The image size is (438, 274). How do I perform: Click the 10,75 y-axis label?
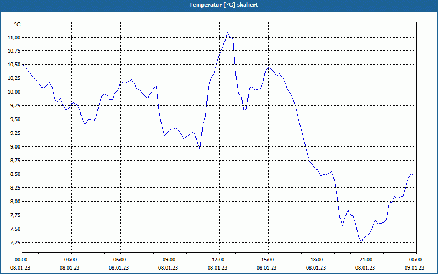click(x=14, y=51)
